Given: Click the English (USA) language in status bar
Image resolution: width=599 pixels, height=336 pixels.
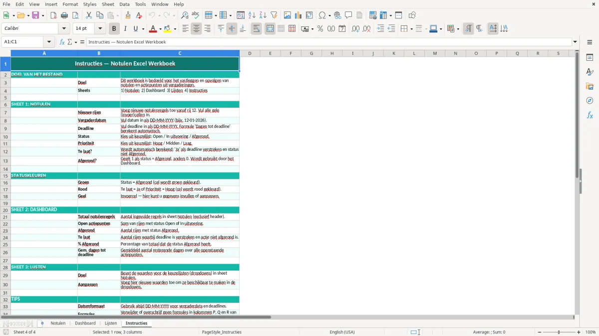Looking at the screenshot, I should tap(342, 332).
